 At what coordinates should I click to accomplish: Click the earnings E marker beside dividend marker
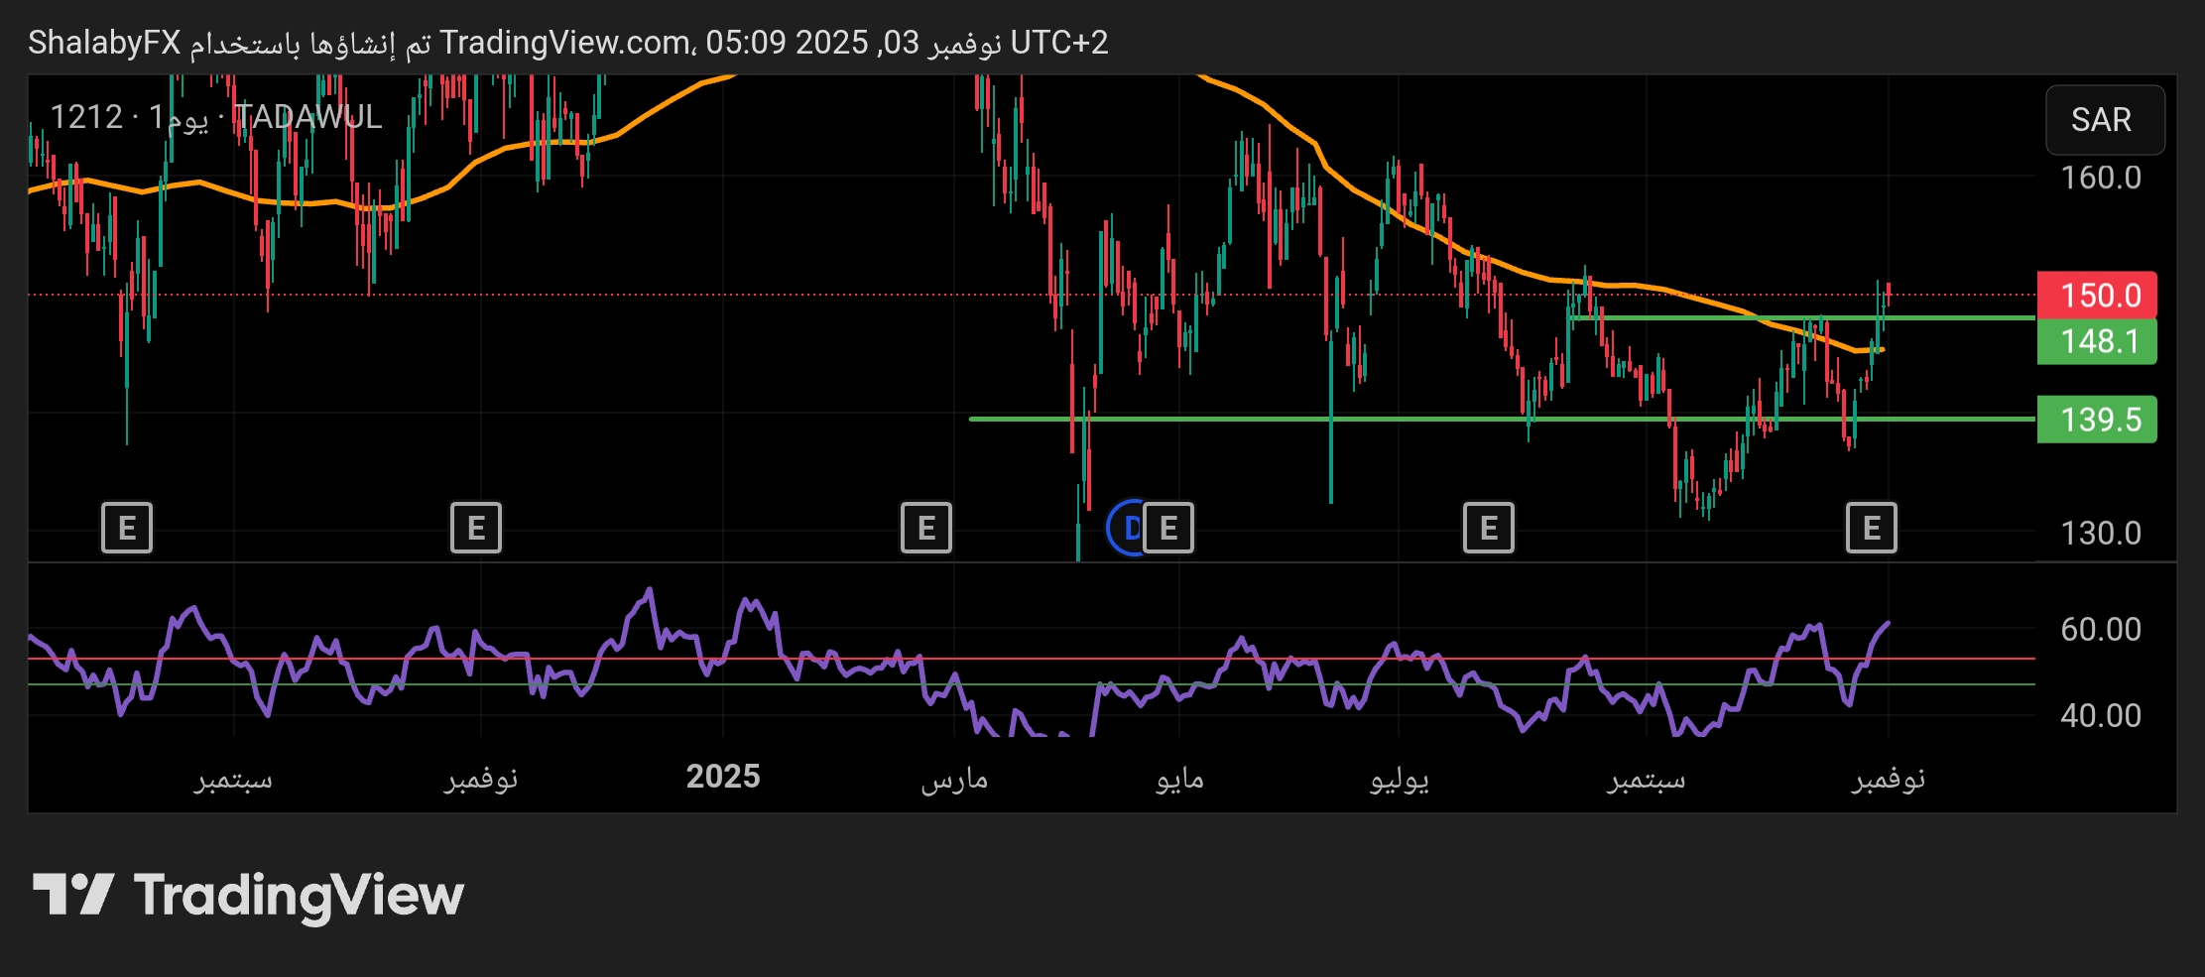pyautogui.click(x=1168, y=529)
